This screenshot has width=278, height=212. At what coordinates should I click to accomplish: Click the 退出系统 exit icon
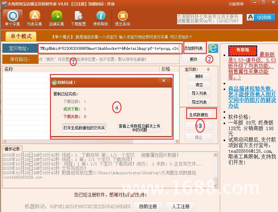(123, 18)
